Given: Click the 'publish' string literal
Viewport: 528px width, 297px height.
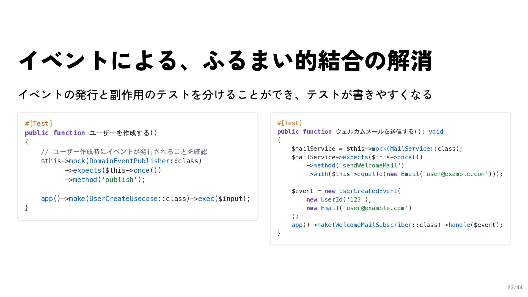Looking at the screenshot, I should [x=119, y=180].
